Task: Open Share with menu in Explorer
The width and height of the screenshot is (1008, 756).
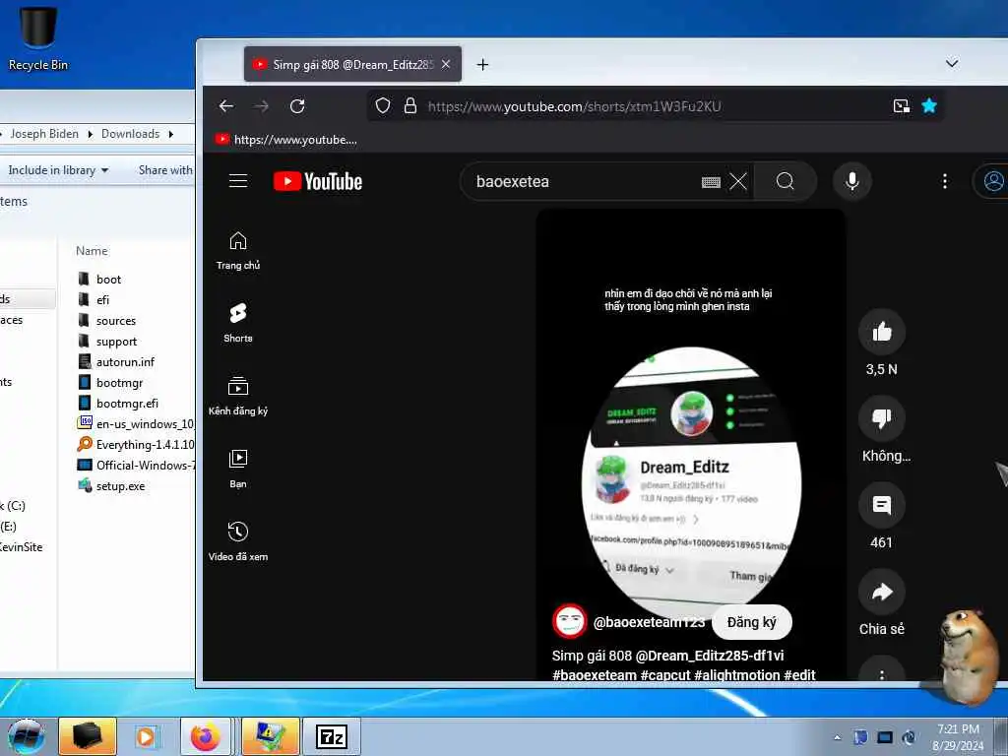Action: click(x=165, y=170)
